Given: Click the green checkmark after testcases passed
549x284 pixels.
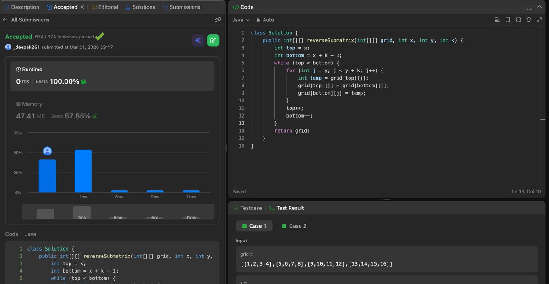Looking at the screenshot, I should [x=100, y=36].
